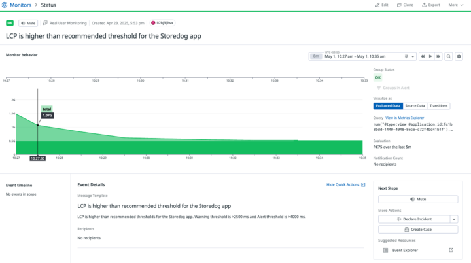This screenshot has height=263, width=471.
Task: Click 'Created Apr 23, 2025, 5:53 pm' text
Action: [118, 23]
